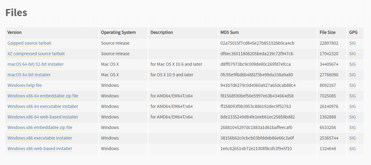The image size is (371, 165).
Task: Click the MD5 Sum column header
Action: point(230,32)
